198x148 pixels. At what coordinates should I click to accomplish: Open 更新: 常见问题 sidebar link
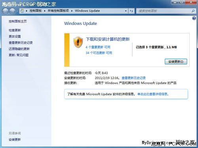19,55
